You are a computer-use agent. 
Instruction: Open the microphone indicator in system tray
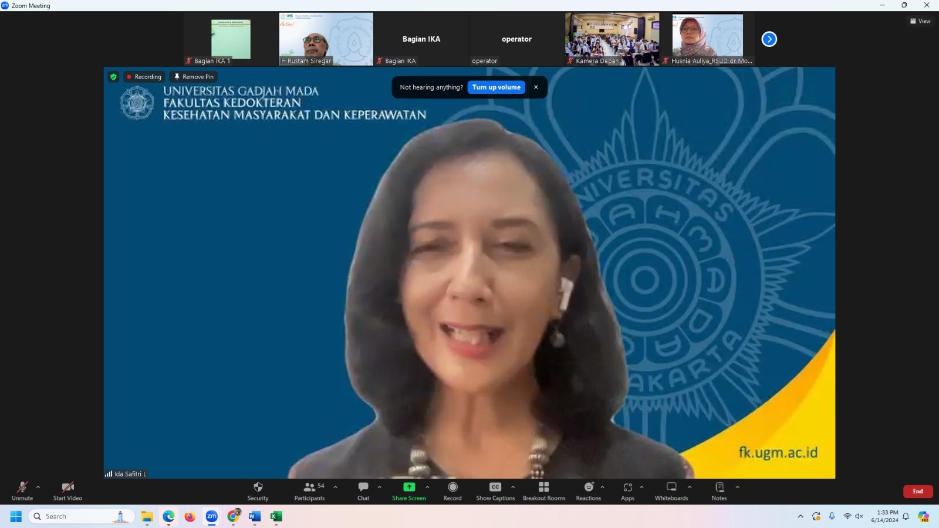coord(832,516)
